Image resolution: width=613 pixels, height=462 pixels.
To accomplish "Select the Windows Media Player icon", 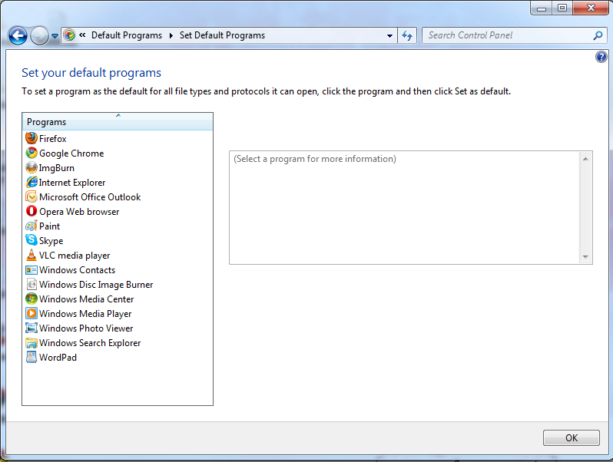I will point(31,313).
